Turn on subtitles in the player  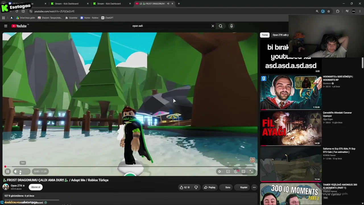[x=228, y=171]
